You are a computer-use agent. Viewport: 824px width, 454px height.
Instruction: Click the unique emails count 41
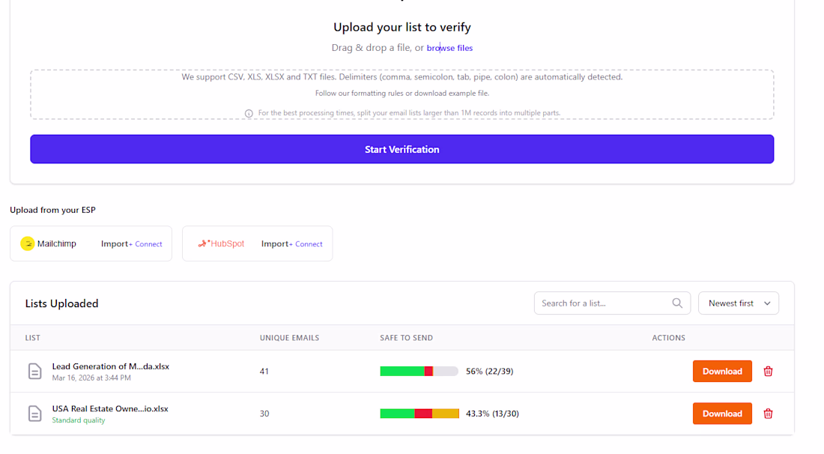[x=264, y=371]
